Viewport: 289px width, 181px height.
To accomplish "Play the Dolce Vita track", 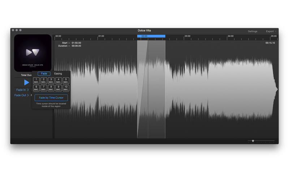I will point(26,83).
